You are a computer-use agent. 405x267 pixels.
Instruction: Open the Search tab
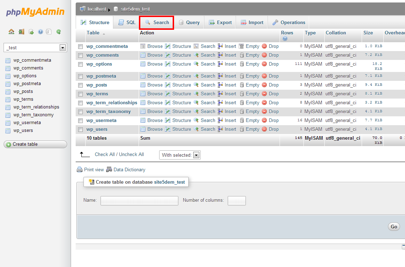pos(157,22)
